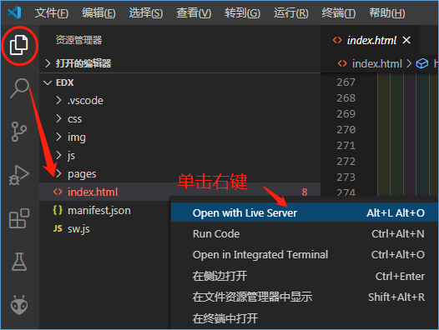Click the problem count badge 8
Screen dimensions: 439x330
click(x=305, y=192)
